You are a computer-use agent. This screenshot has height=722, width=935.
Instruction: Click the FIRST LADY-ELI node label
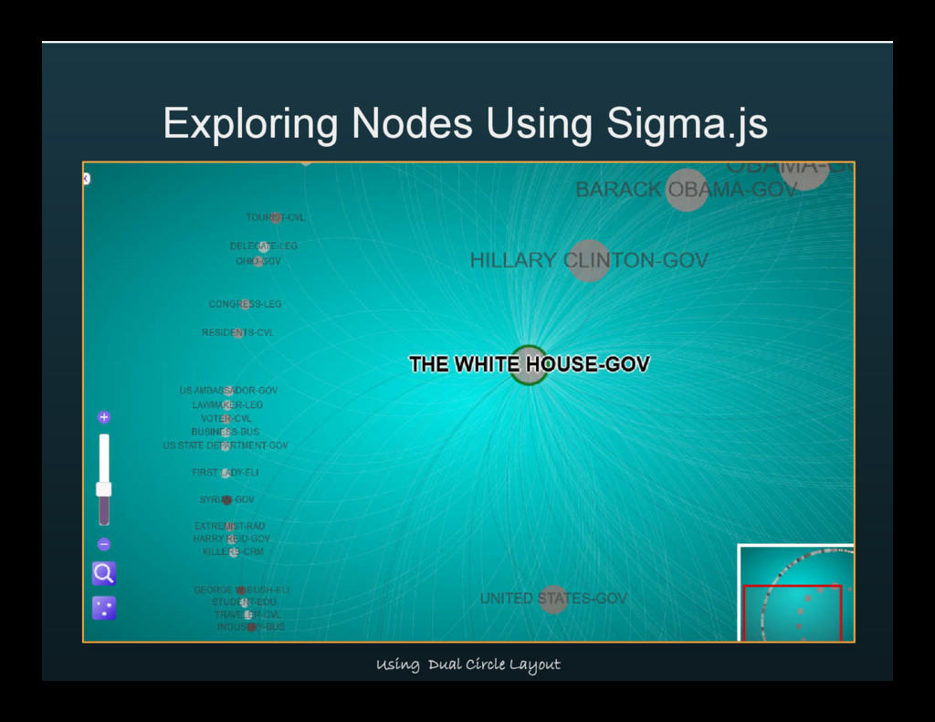click(226, 473)
